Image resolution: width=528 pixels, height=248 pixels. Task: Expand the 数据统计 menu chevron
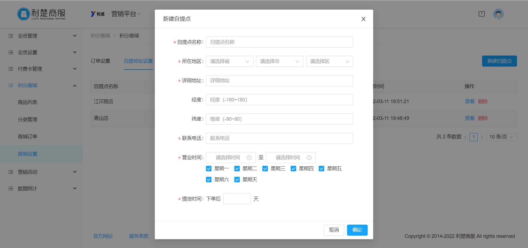pyautogui.click(x=75, y=188)
